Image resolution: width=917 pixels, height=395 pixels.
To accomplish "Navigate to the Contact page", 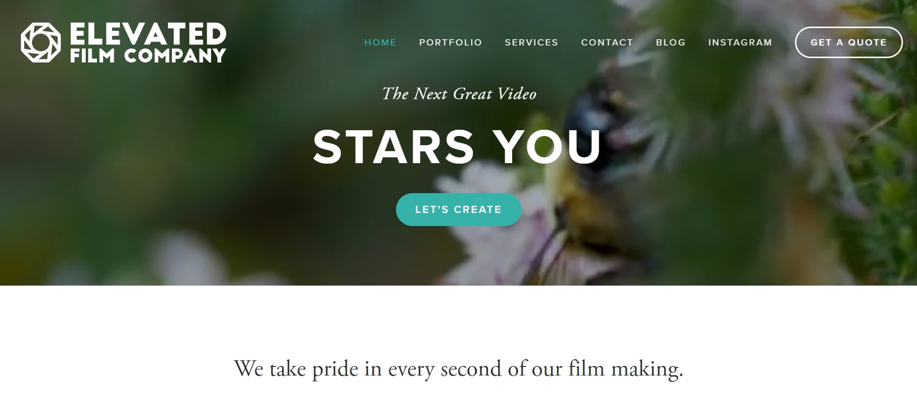I will 607,43.
